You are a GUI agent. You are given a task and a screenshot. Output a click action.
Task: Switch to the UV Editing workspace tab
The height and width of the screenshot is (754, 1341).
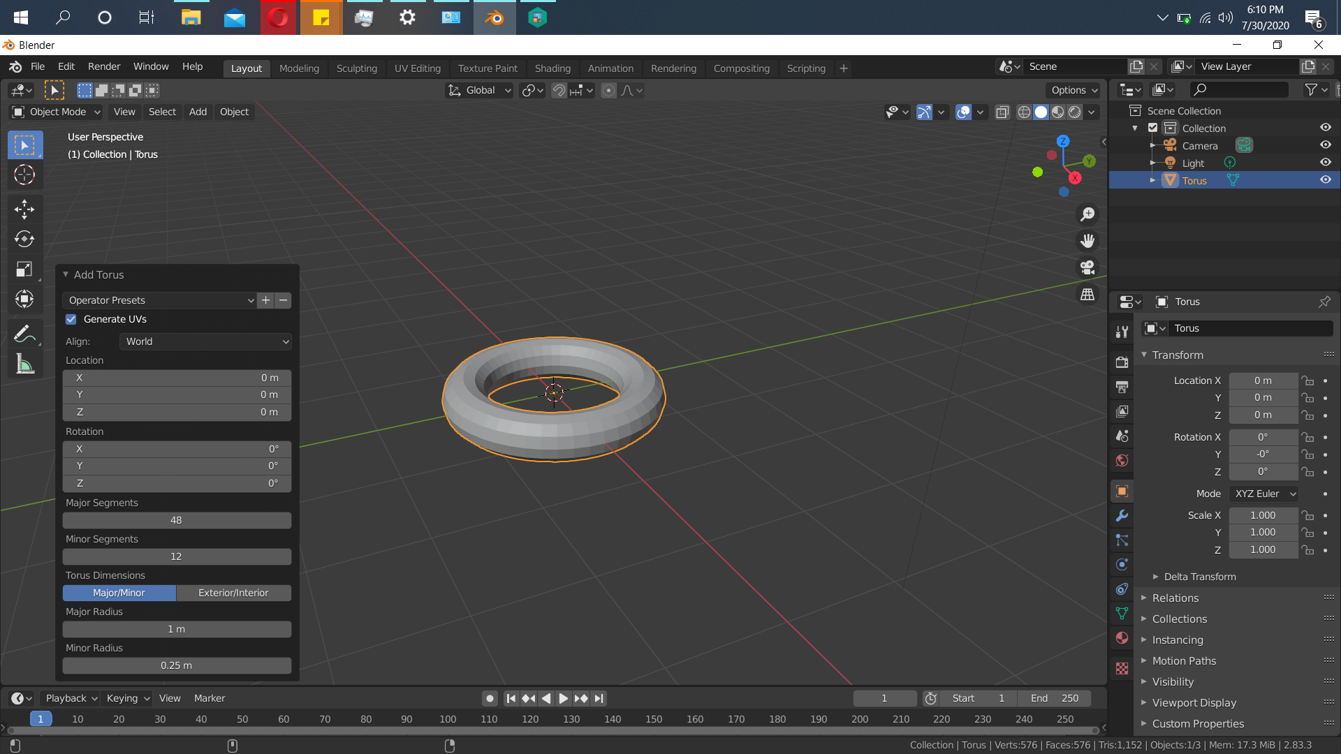click(x=417, y=68)
